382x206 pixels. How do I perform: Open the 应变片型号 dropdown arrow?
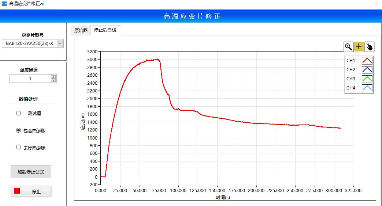coord(60,43)
